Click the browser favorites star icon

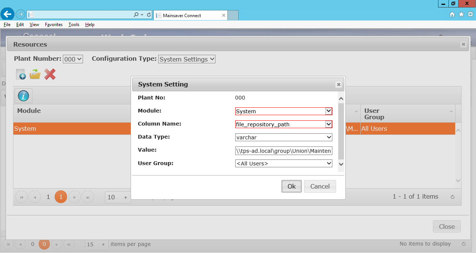pyautogui.click(x=461, y=15)
